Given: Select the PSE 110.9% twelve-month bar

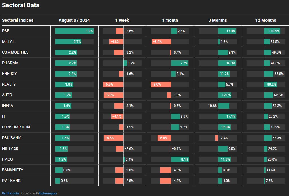Looking at the screenshot, I should (272, 31).
